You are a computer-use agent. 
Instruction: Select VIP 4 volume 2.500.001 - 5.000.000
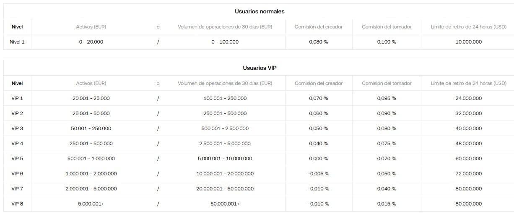click(x=225, y=144)
